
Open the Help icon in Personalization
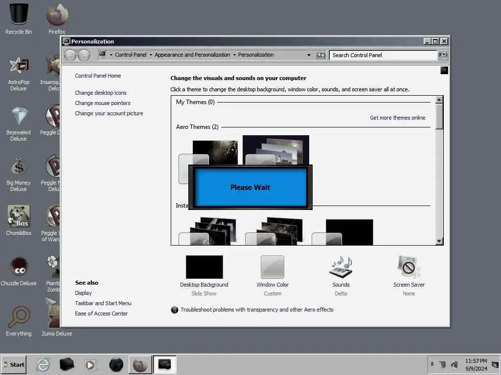coord(444,70)
